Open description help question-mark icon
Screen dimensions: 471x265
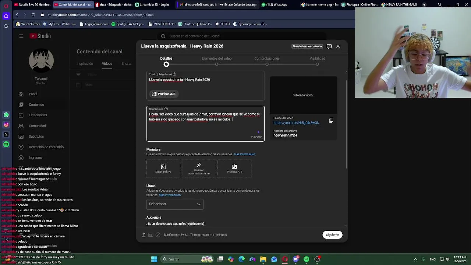pos(166,109)
